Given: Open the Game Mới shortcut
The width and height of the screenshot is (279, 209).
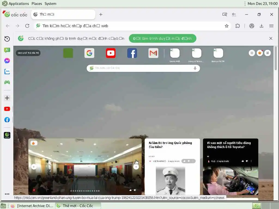Looking at the screenshot, I should click(x=175, y=55).
